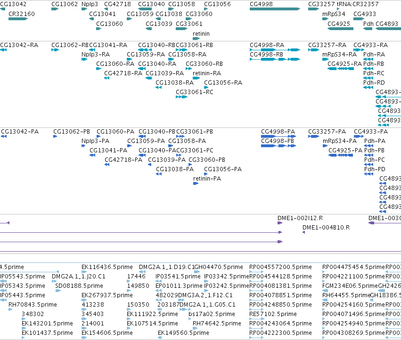This screenshot has width=401, height=340.
Task: Click the CG13042-PA protein label
Action: tap(20, 132)
